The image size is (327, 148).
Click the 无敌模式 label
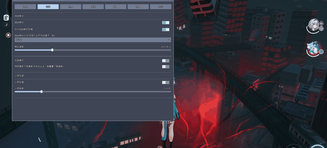pyautogui.click(x=19, y=60)
